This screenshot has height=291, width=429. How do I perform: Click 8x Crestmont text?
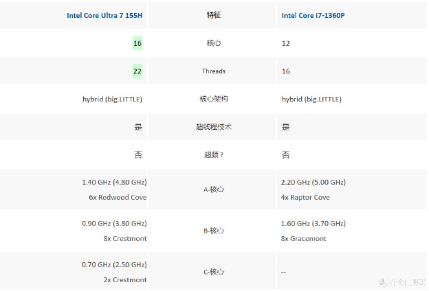(x=125, y=239)
